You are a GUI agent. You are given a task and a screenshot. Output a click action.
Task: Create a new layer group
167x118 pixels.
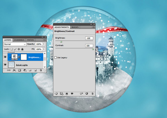[30, 70]
